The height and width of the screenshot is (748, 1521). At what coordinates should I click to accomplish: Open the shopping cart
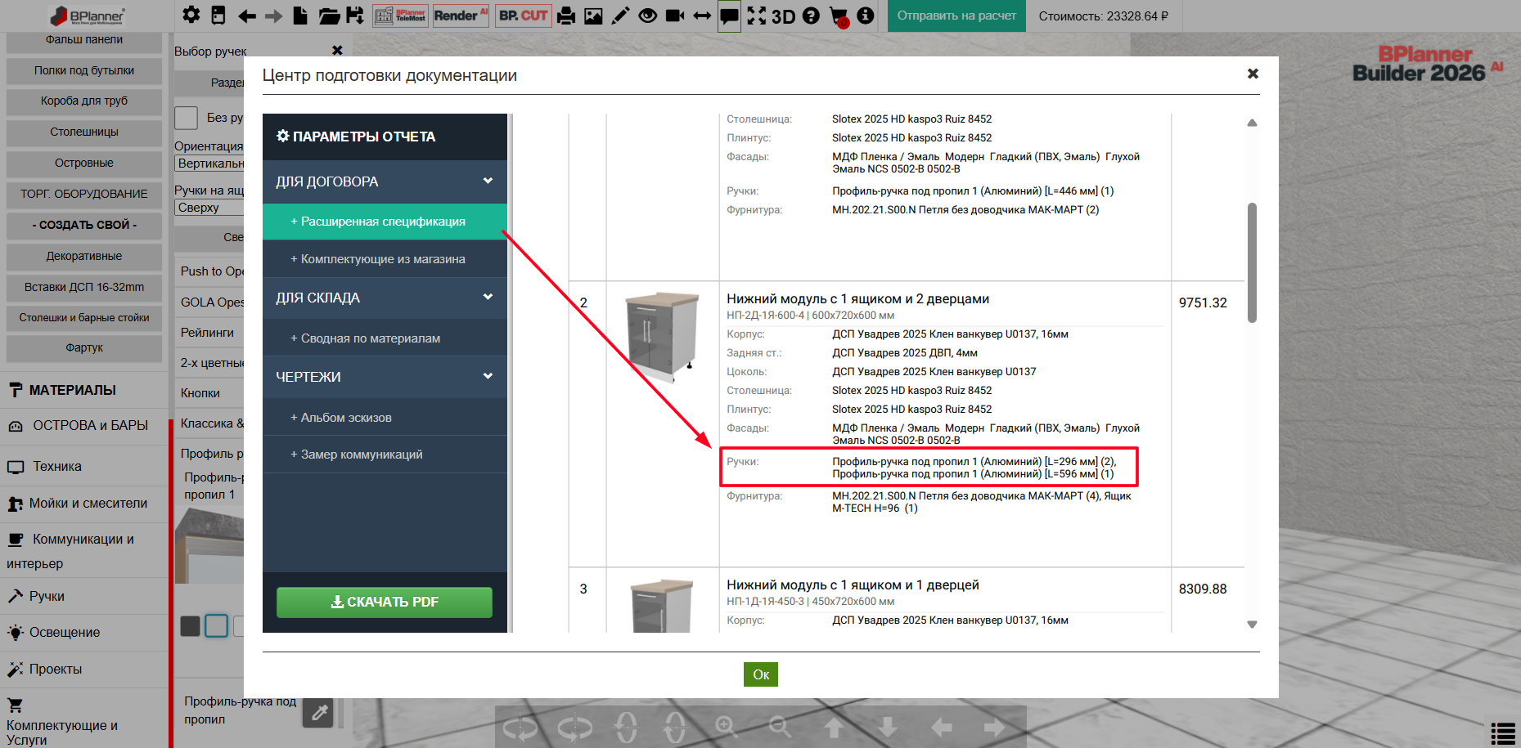(839, 16)
